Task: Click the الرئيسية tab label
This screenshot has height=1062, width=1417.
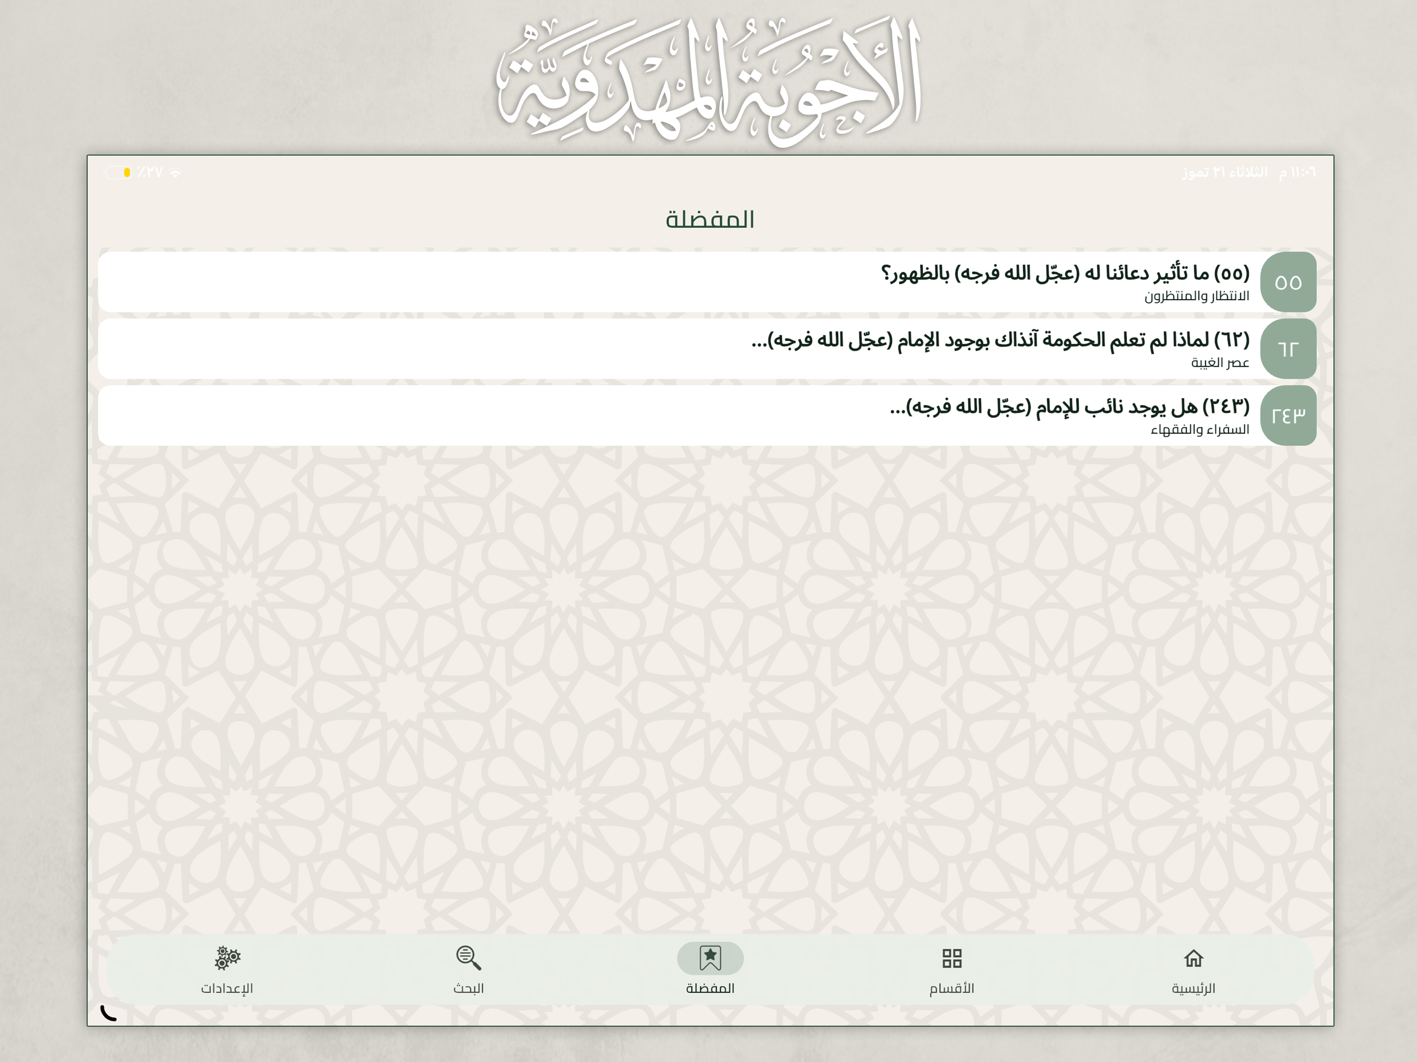Action: [x=1193, y=988]
